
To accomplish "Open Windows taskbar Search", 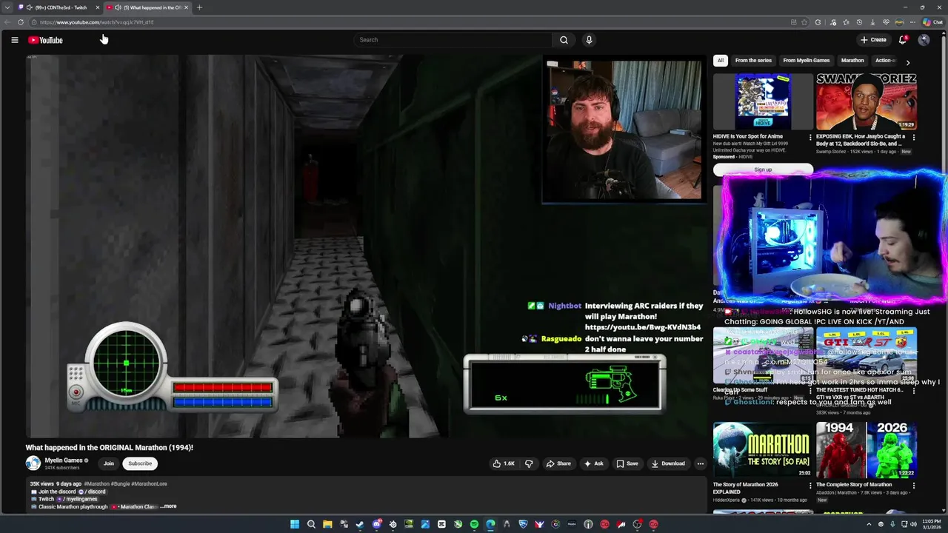I will pyautogui.click(x=311, y=524).
